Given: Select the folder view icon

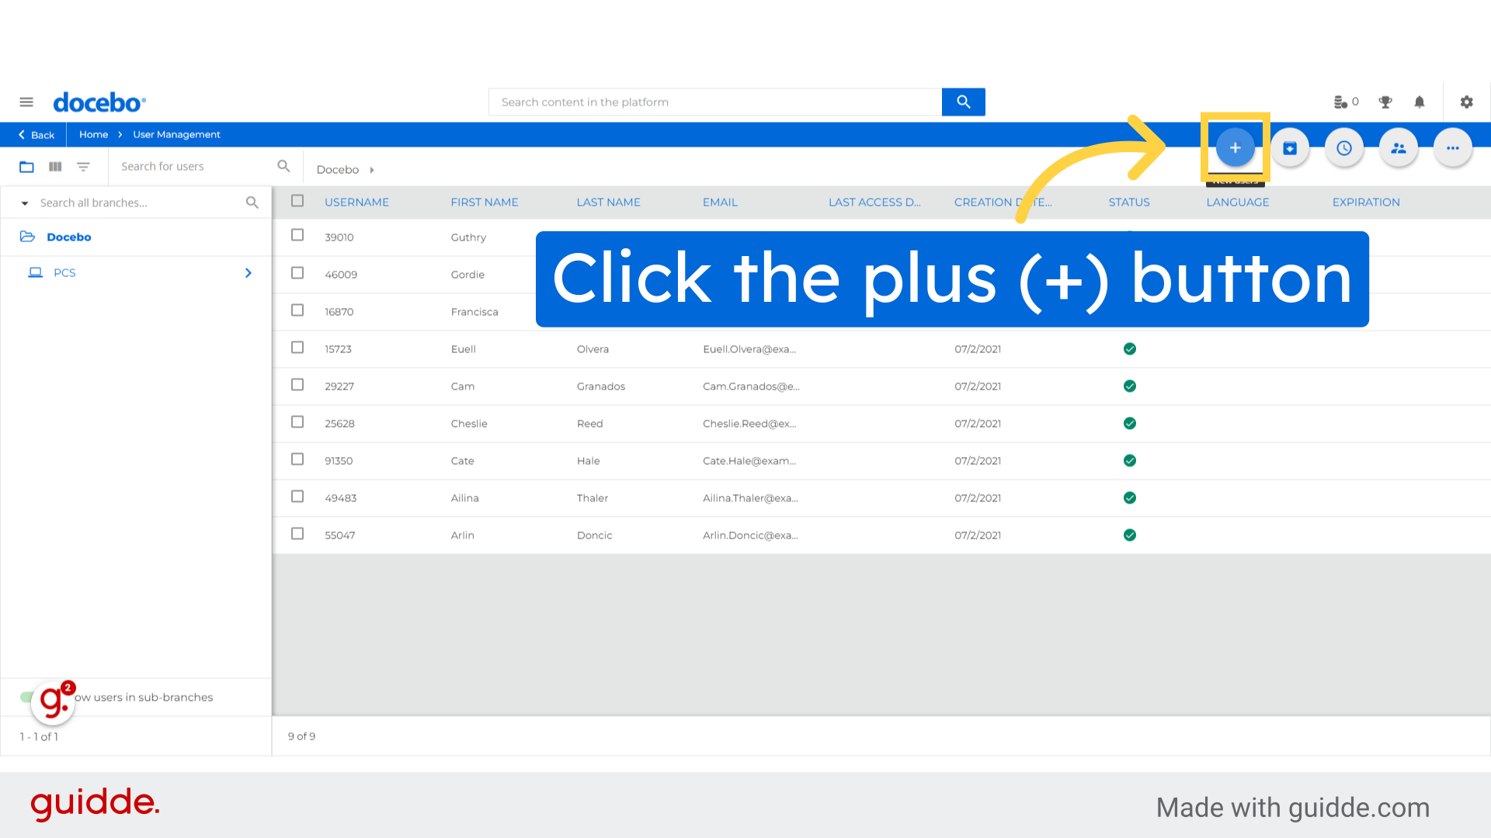Looking at the screenshot, I should pos(26,166).
